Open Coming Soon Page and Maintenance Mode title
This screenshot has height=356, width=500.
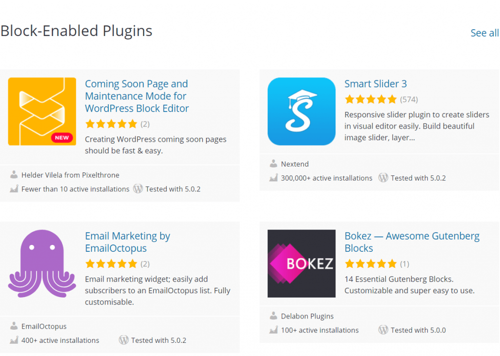point(137,96)
